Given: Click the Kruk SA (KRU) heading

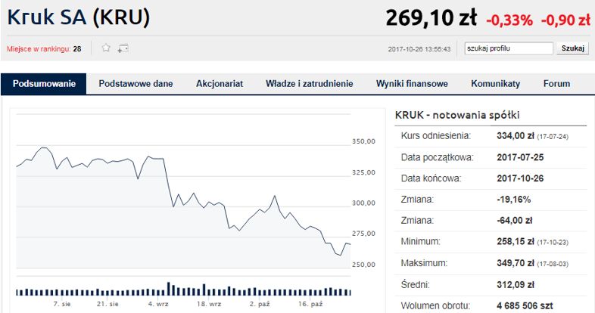Looking at the screenshot, I should pyautogui.click(x=79, y=17).
